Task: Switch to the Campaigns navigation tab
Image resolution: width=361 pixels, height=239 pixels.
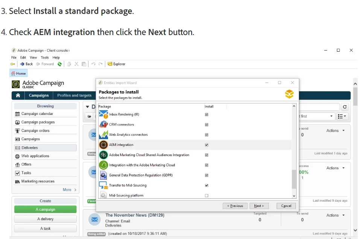Action: point(39,95)
